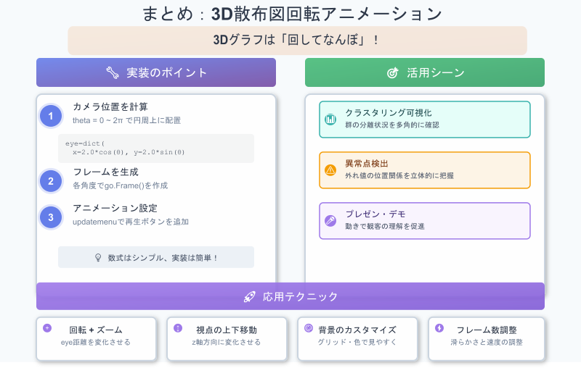Click the text 滑らかさと速度の調整
Image resolution: width=581 pixels, height=368 pixels.
tap(487, 342)
